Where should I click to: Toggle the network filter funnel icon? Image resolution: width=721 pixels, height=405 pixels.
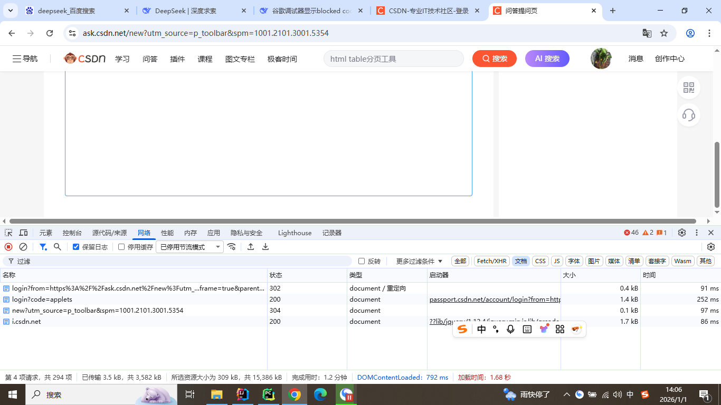(x=43, y=247)
